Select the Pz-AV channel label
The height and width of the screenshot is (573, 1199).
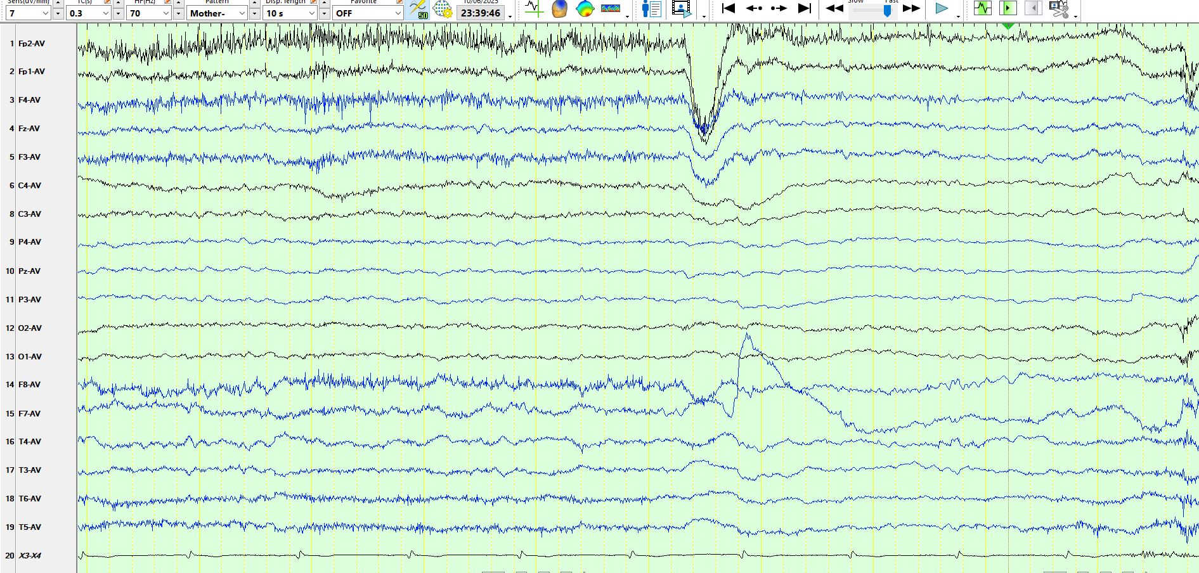29,271
